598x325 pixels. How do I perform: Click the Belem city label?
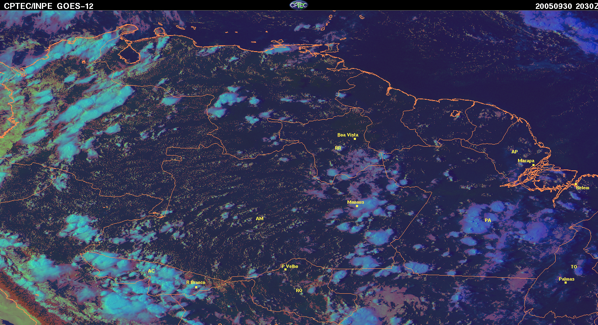583,188
